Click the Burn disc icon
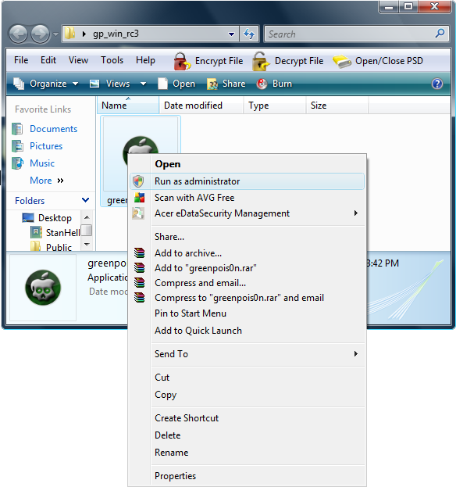Image resolution: width=456 pixels, height=487 pixels. point(262,84)
